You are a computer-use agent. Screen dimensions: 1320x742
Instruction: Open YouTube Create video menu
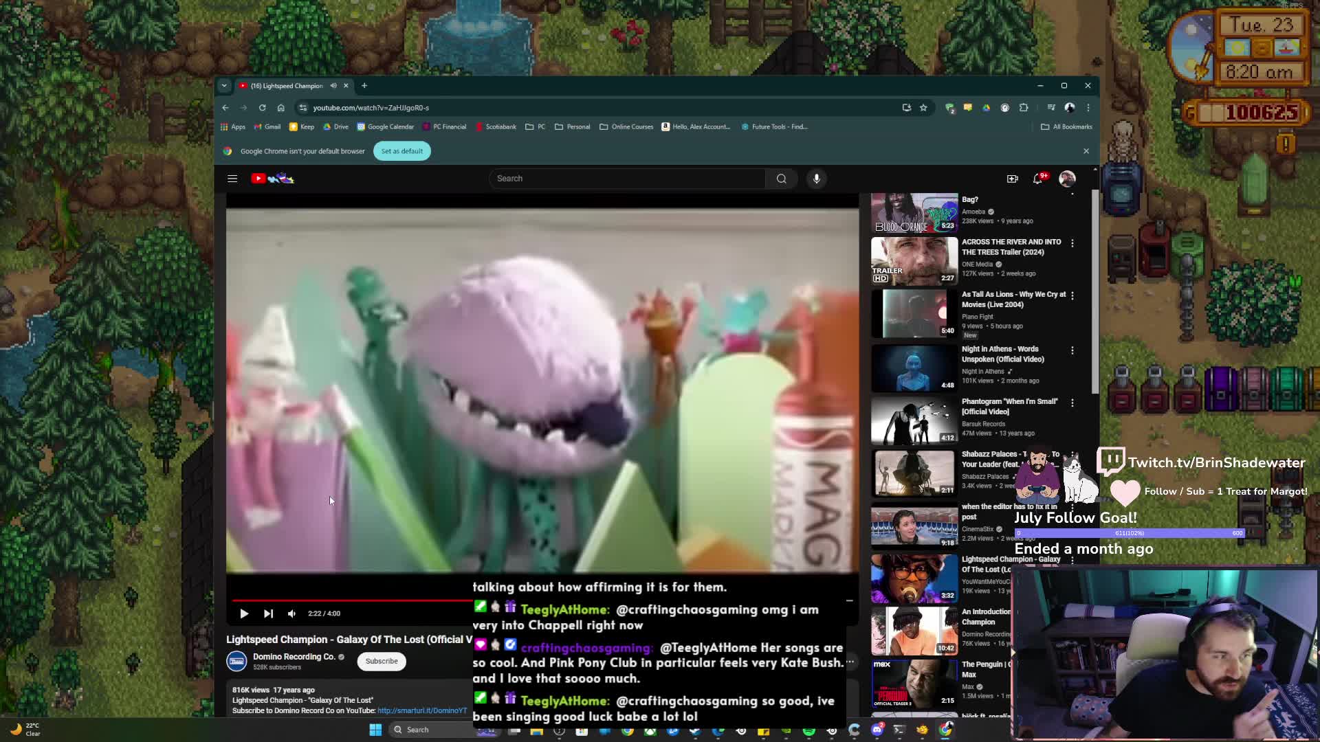(1013, 179)
